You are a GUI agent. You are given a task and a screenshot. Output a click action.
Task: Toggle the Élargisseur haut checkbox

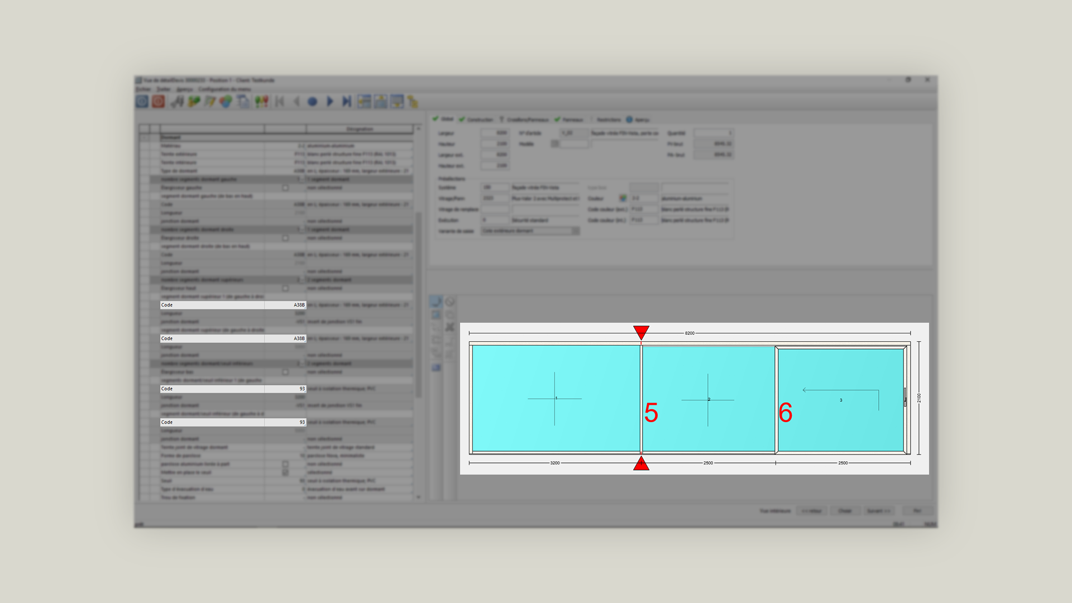(x=285, y=289)
